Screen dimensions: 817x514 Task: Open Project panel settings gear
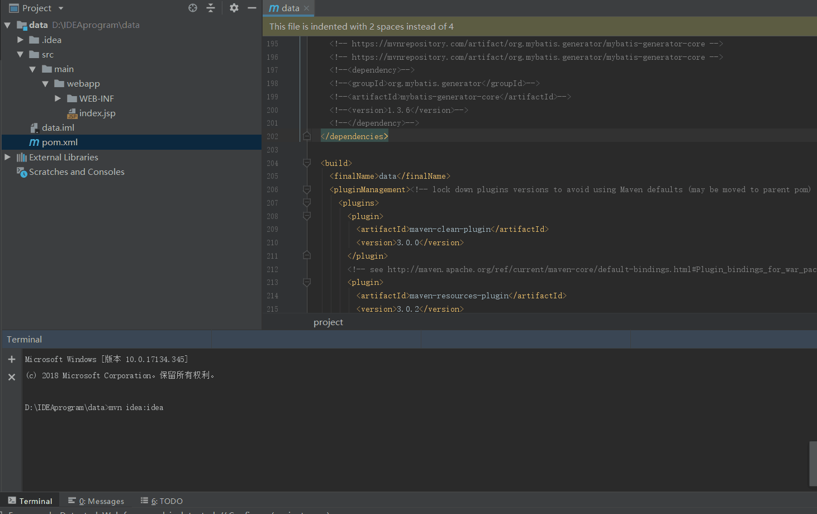click(234, 8)
